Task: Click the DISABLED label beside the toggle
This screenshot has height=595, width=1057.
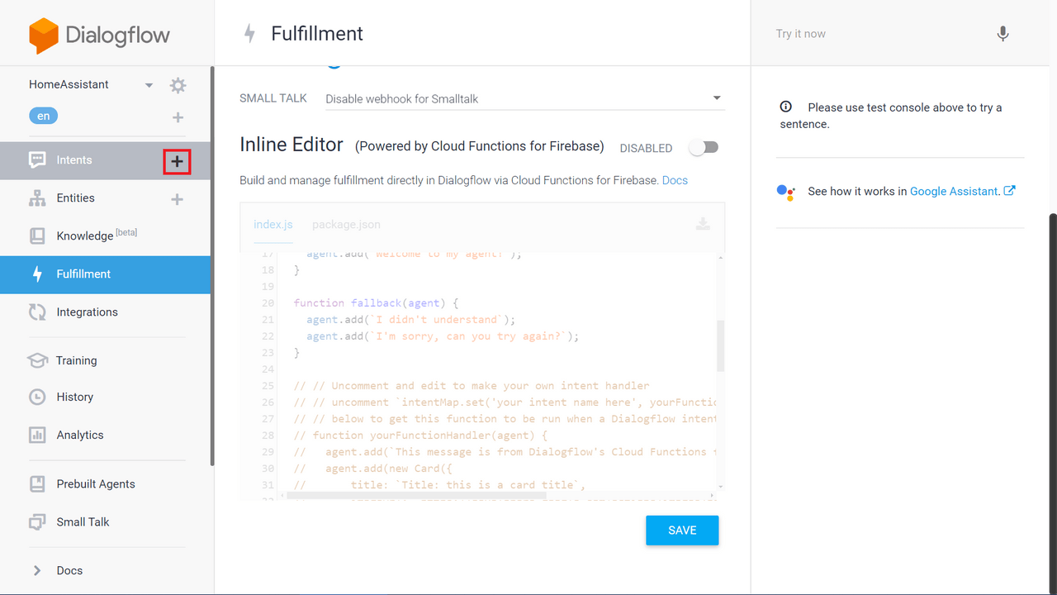Action: point(646,149)
